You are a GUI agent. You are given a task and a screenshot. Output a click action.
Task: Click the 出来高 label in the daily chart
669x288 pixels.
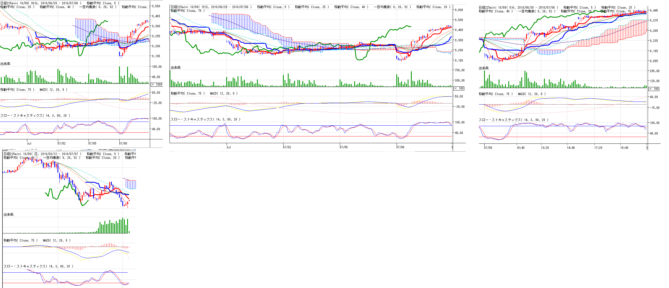(x=8, y=215)
